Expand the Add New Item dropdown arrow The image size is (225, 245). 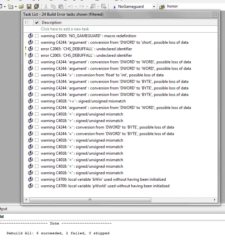point(16,7)
